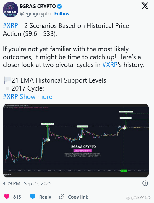
Task: Like the post with the heart icon
Action: click(x=7, y=196)
